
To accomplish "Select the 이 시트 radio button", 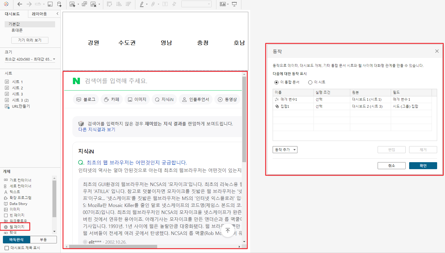I will (310, 82).
